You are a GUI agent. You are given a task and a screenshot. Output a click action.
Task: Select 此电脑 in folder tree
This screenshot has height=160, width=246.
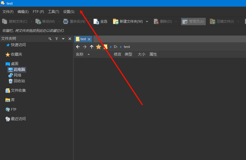[17, 69]
